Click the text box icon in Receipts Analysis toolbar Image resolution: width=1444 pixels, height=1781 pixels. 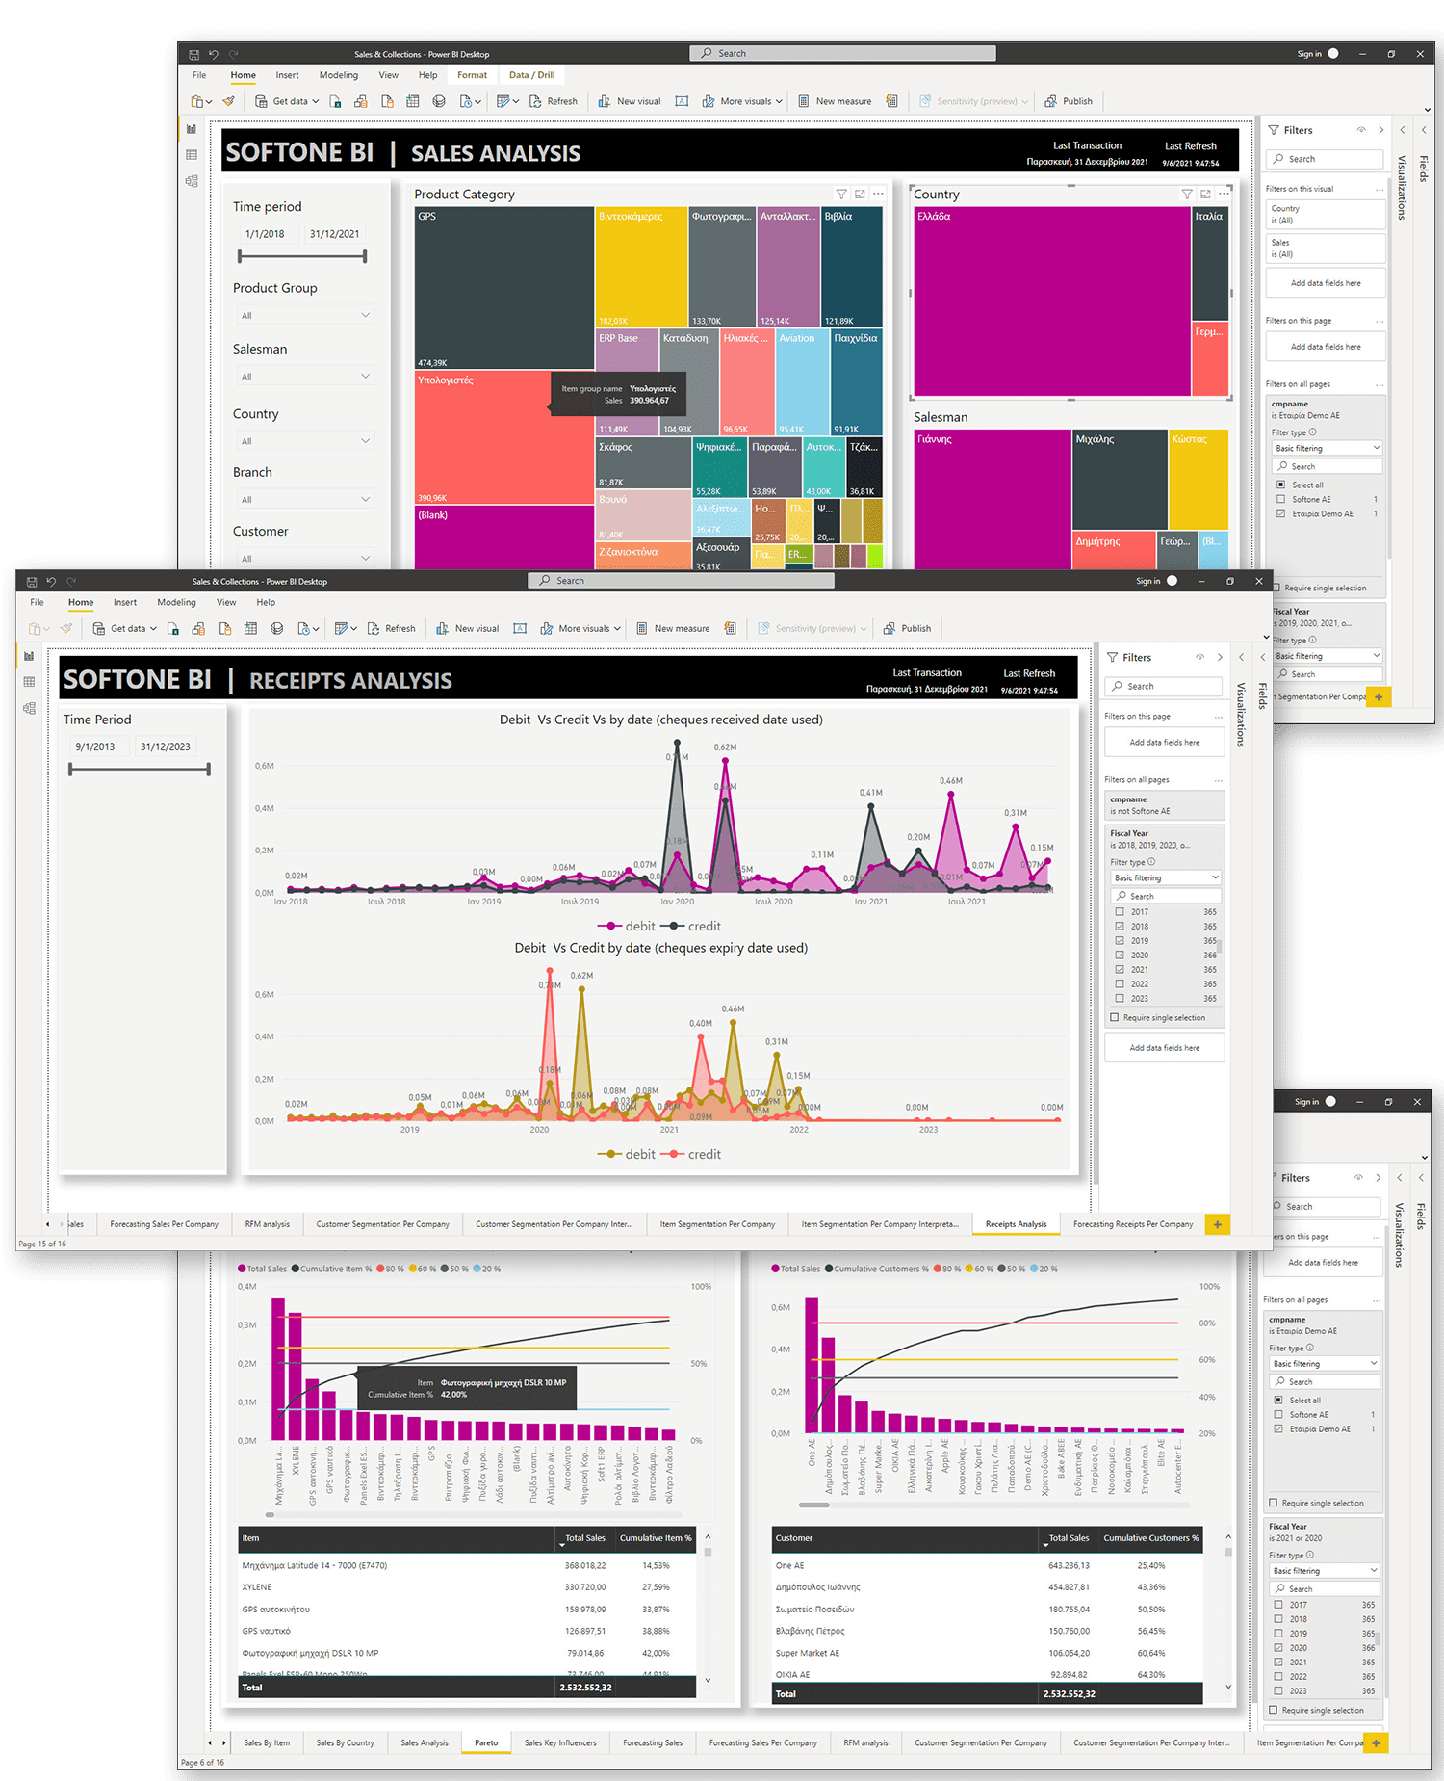[x=520, y=629]
